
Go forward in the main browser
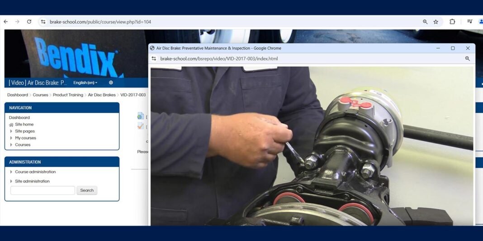tap(17, 22)
